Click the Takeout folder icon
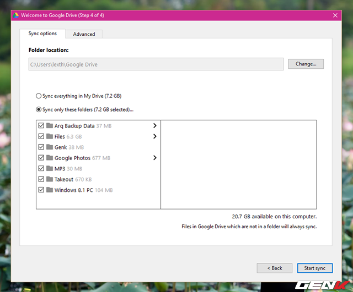Screen dimensions: 353x292 (x=50, y=179)
